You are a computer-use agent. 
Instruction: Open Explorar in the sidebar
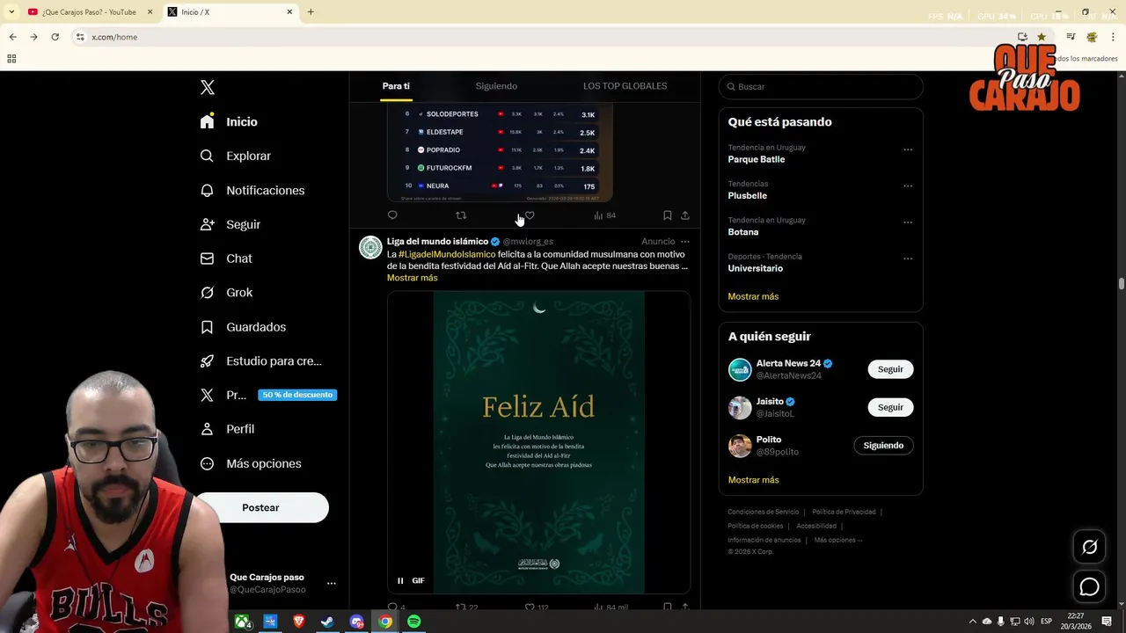pos(235,156)
